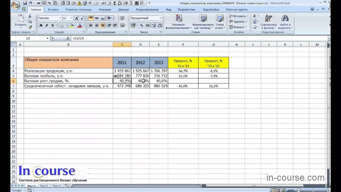Open Условное форматирование
This screenshot has height=192, width=341.
point(178,22)
